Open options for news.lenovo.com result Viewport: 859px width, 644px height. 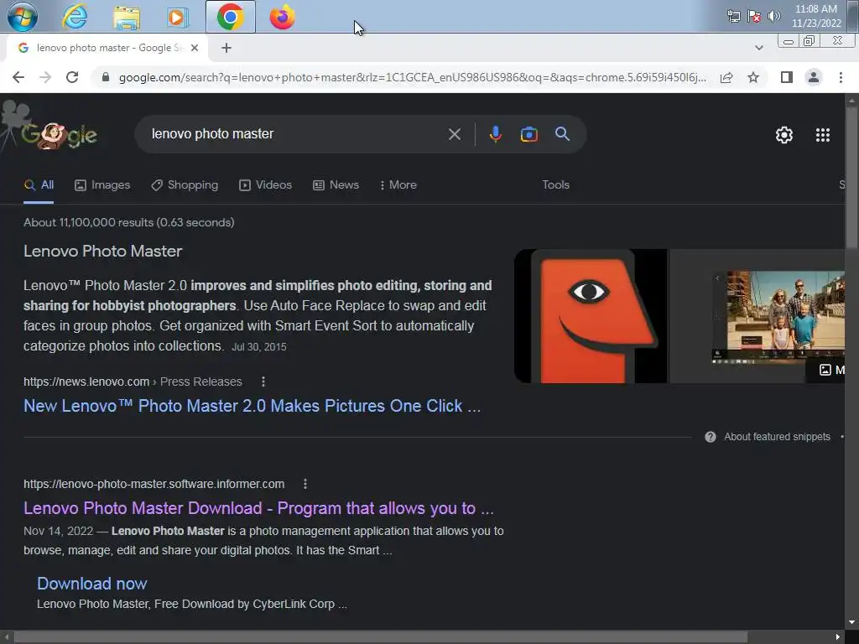pyautogui.click(x=263, y=382)
